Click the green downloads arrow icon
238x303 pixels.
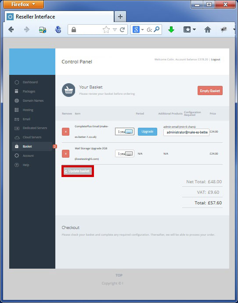(171, 30)
